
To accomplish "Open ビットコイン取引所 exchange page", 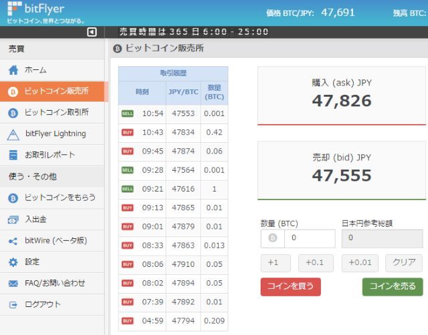I will tap(56, 112).
